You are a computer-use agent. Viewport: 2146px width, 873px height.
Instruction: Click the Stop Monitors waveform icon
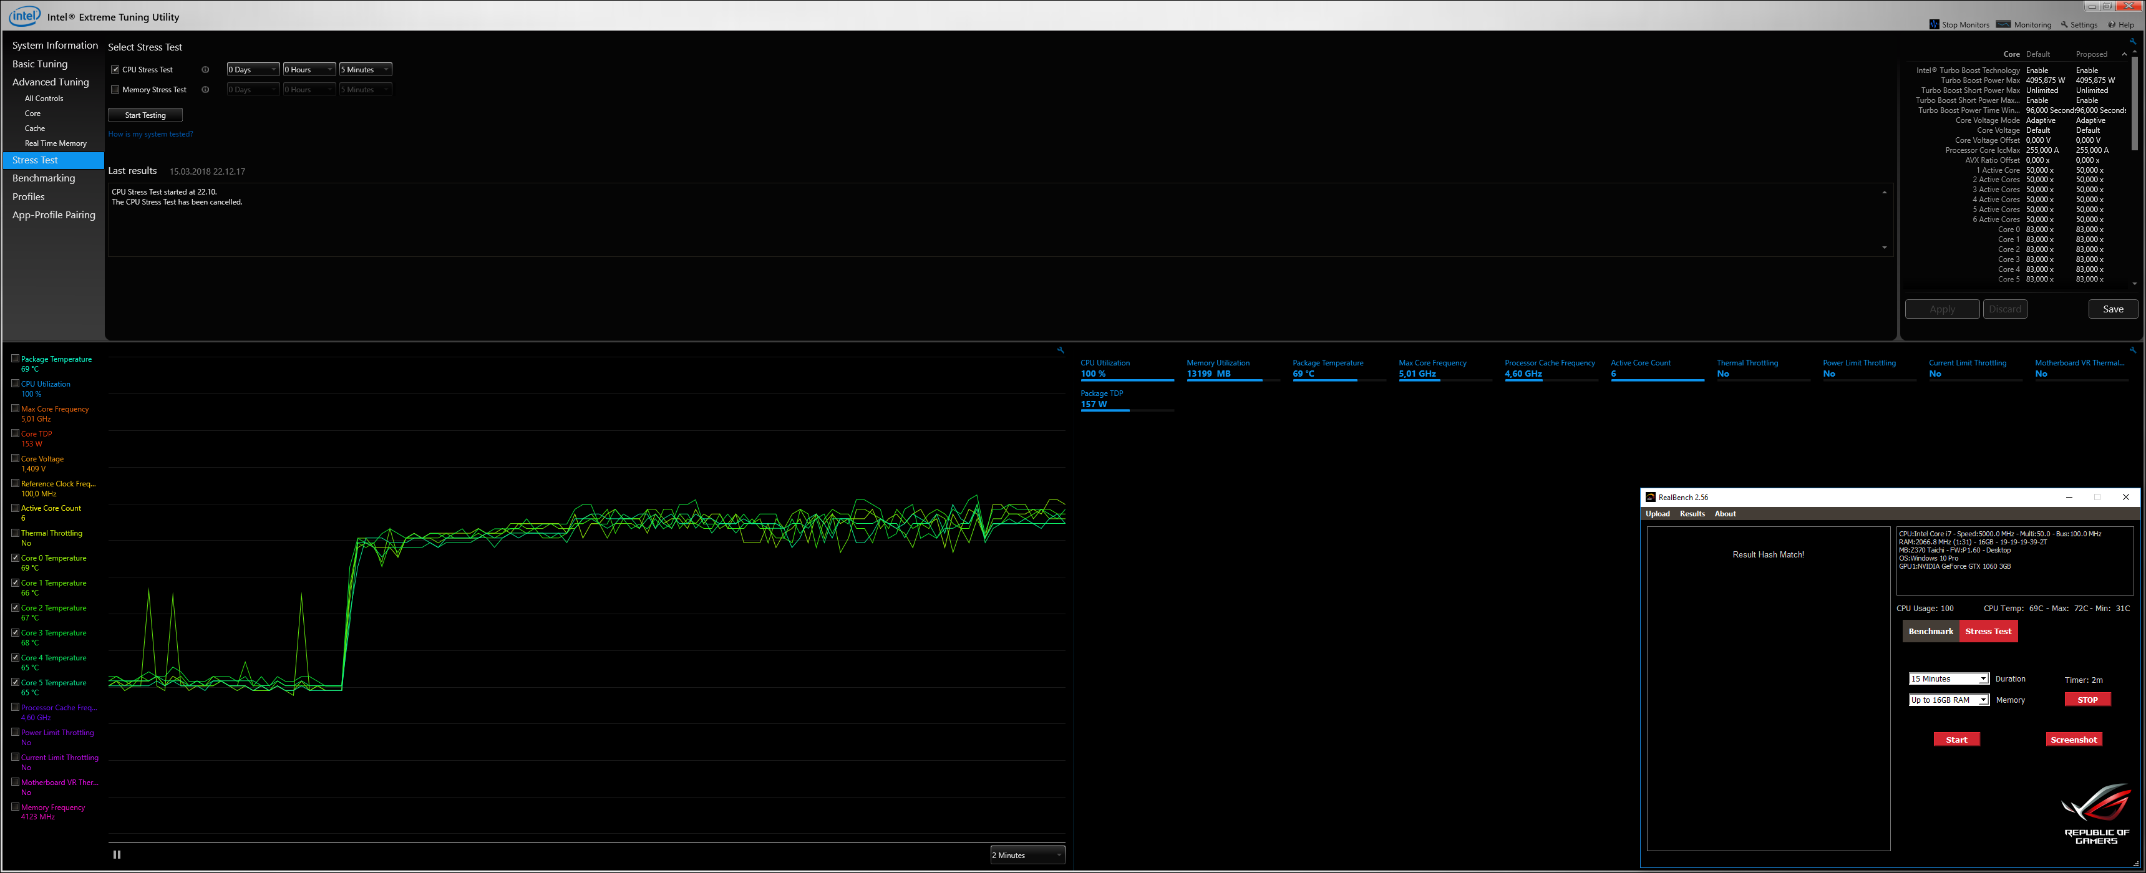click(1933, 24)
